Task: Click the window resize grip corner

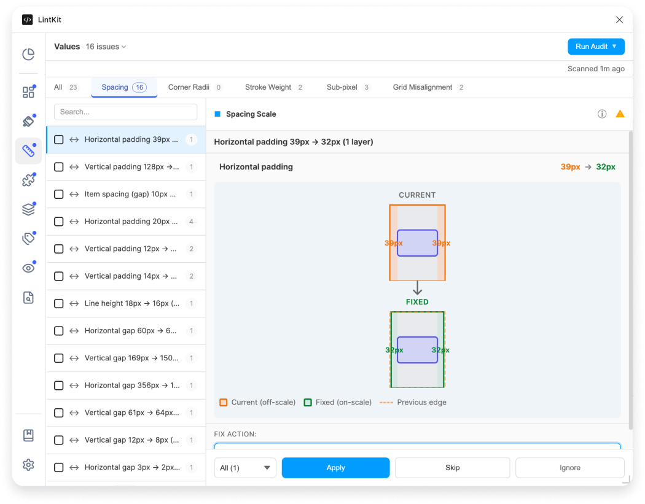Action: point(627,479)
